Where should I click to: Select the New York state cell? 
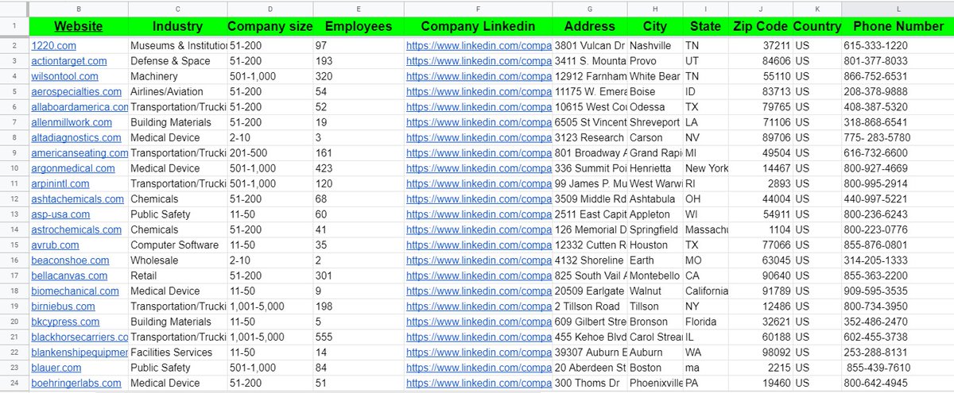click(705, 168)
